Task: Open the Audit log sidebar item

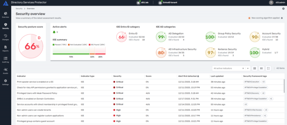Action: point(5,59)
